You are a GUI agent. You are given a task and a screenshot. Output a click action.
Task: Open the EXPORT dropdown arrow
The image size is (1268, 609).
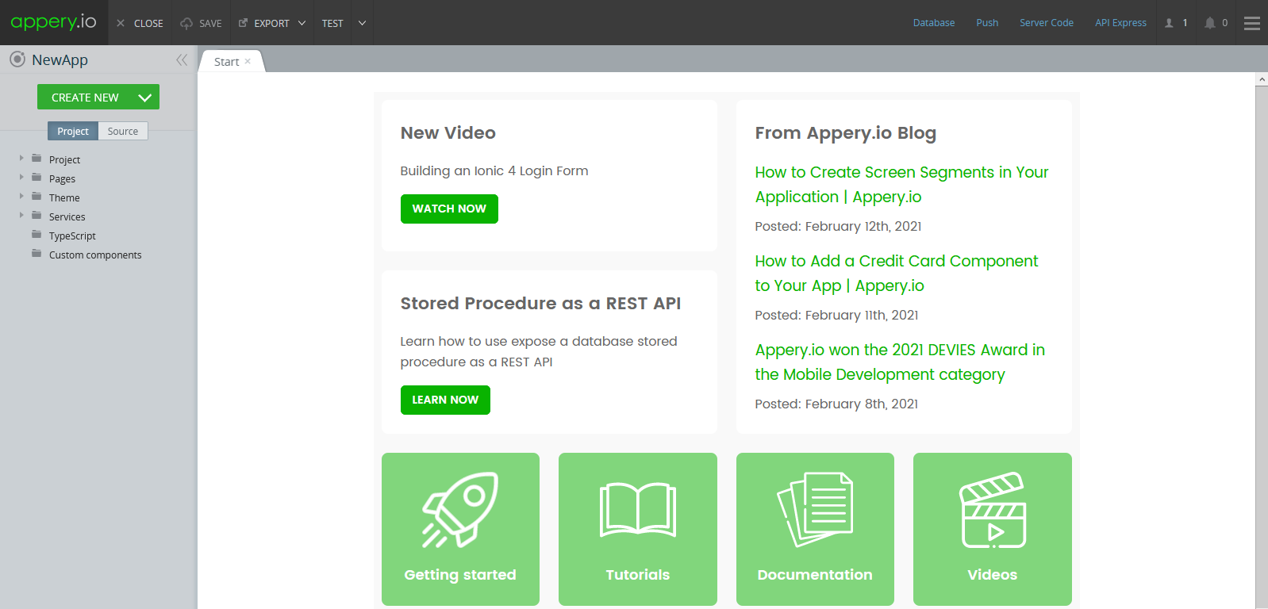tap(302, 23)
